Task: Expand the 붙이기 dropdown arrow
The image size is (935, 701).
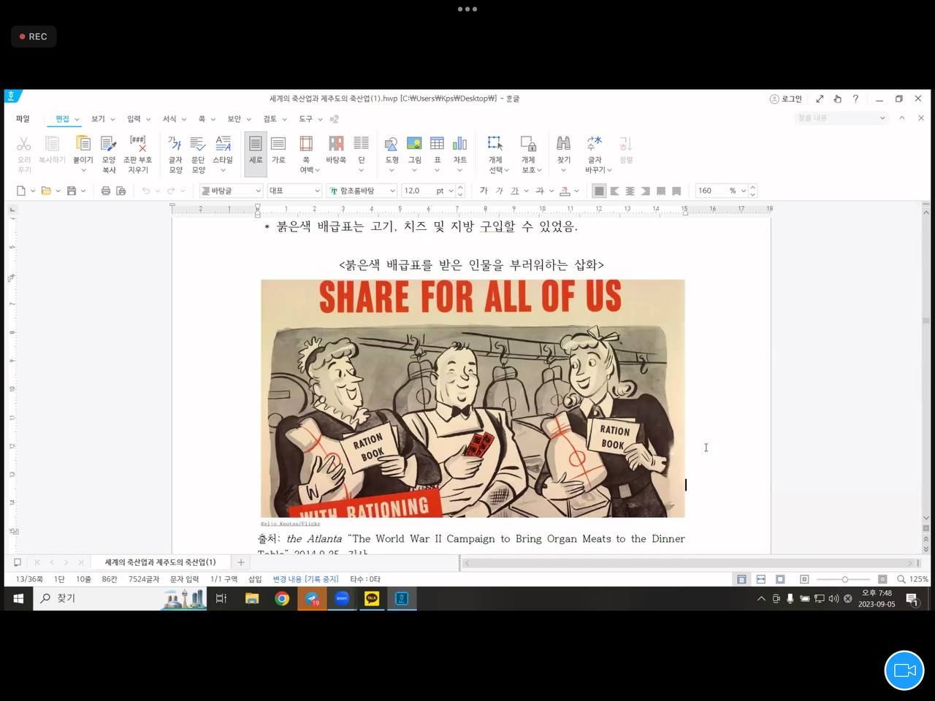Action: 83,170
